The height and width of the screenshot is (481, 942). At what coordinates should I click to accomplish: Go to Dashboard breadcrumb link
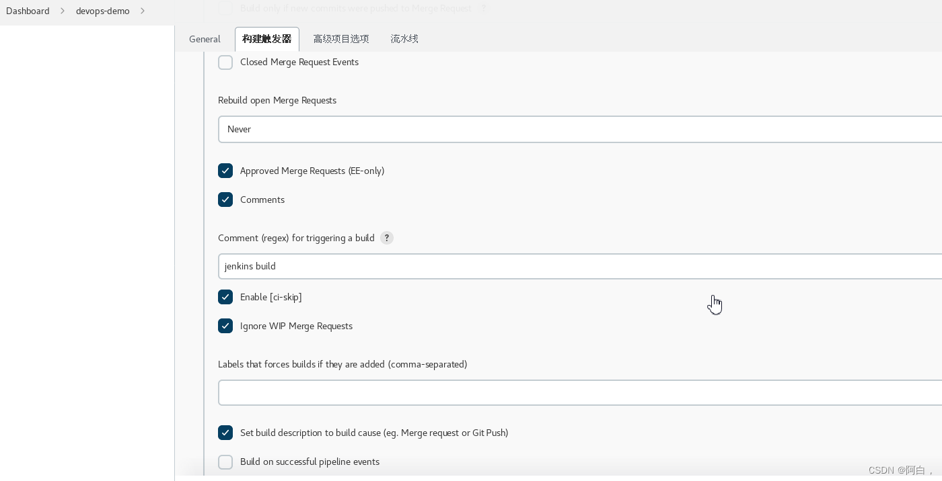(x=28, y=11)
